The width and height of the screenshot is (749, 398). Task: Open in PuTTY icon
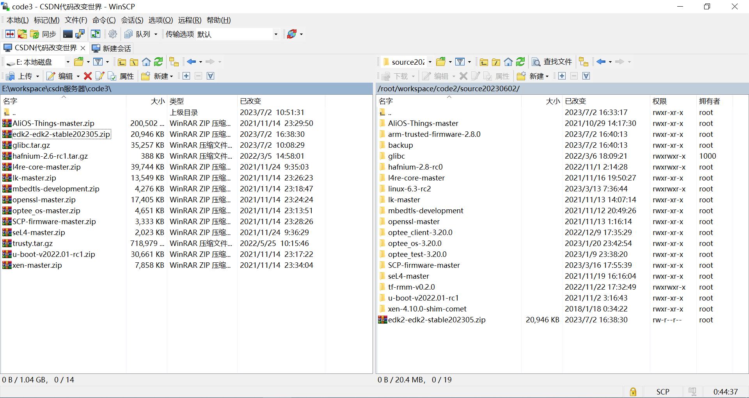pyautogui.click(x=80, y=34)
